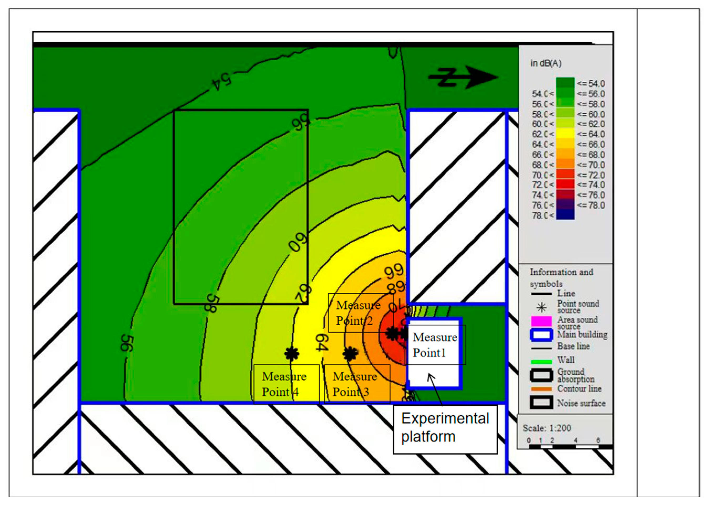Image resolution: width=708 pixels, height=506 pixels.
Task: Click the red 72.0 to 74.0 color swatch
Action: point(565,184)
